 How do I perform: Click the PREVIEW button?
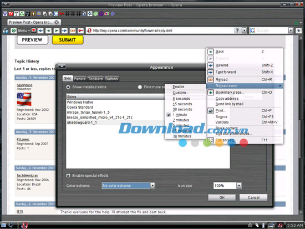32,40
